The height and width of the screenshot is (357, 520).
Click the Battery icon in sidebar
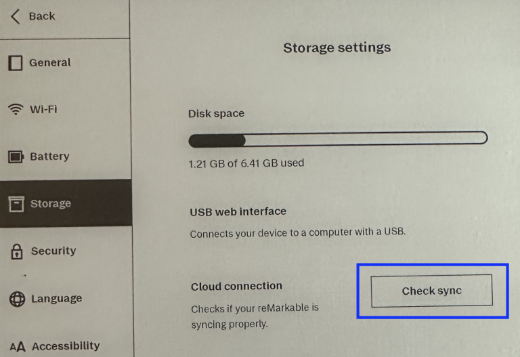pos(16,157)
